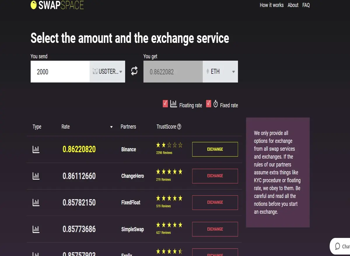Viewport: 350px width, 256px height.
Task: Click the type chart icon in SimpleSwap row
Action: (x=36, y=229)
